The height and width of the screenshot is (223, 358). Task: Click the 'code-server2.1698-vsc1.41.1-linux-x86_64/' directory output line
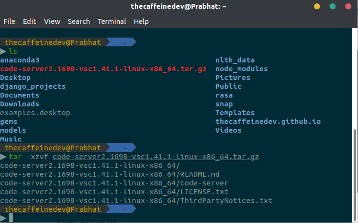90,165
